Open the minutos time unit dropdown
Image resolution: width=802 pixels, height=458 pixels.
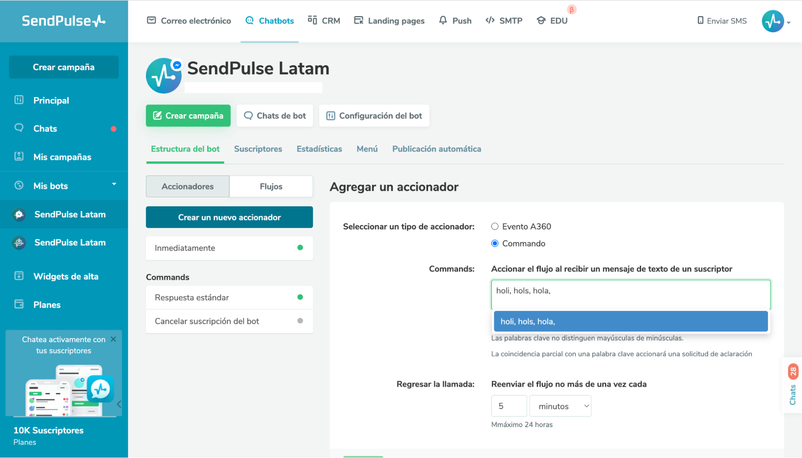coord(560,406)
